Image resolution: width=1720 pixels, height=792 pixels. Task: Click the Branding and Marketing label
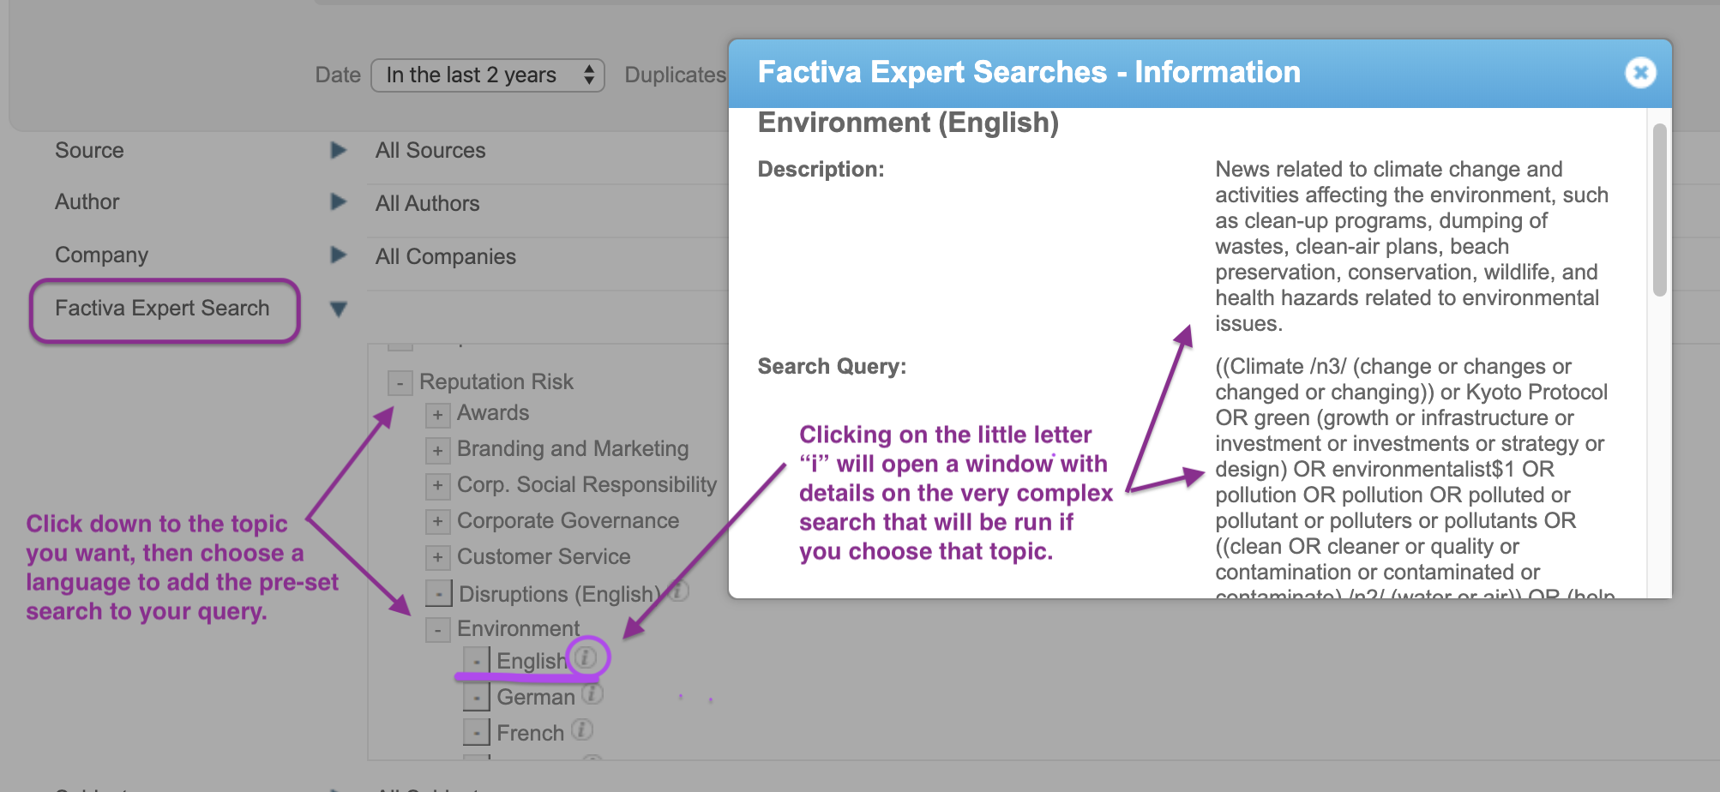point(573,449)
